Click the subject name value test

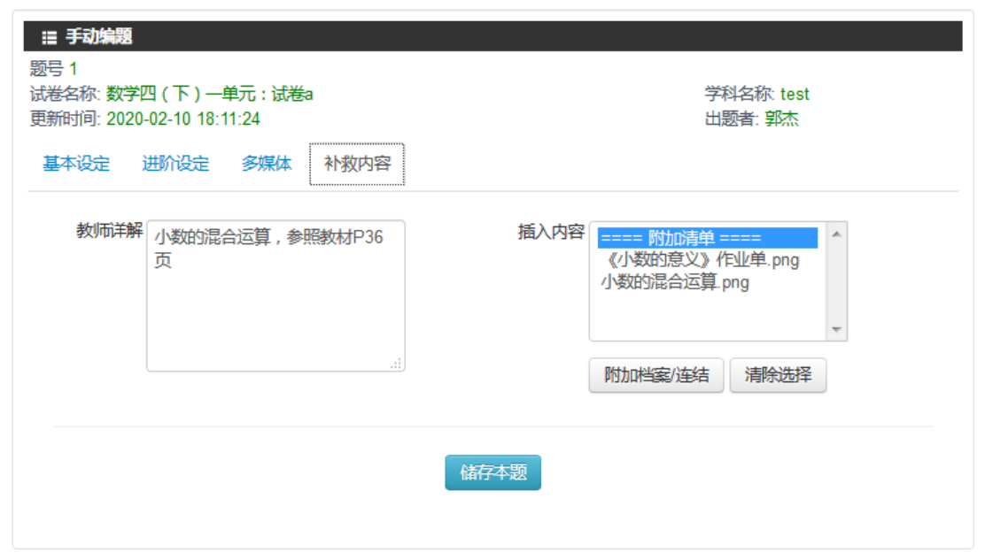(795, 94)
